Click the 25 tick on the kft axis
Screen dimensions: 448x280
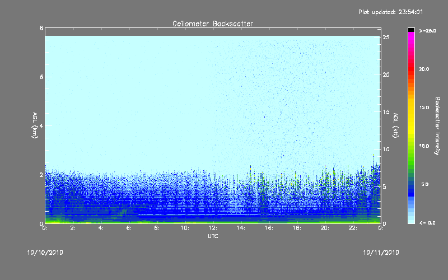(386, 38)
